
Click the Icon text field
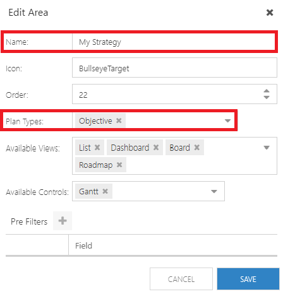click(174, 68)
